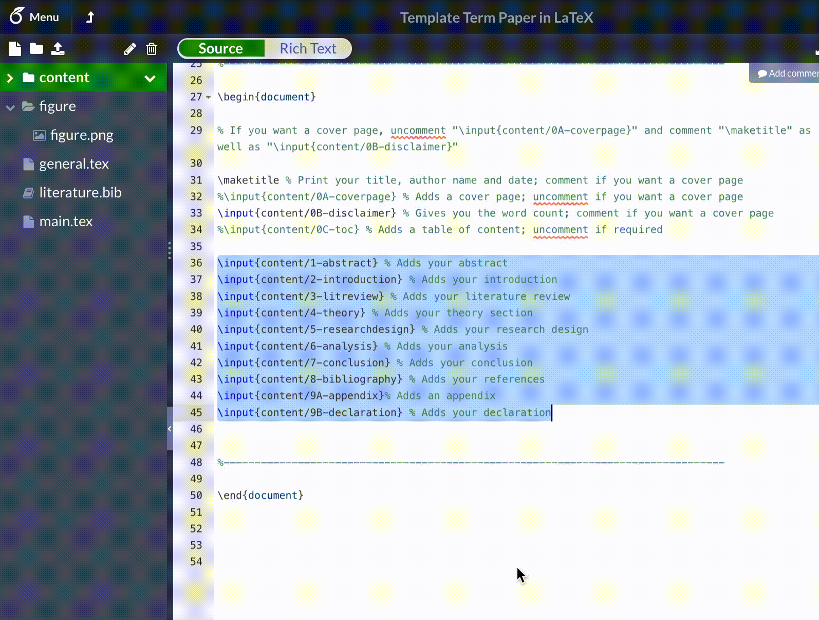Click the sidebar resize handle dots
Viewport: 819px width, 620px height.
[x=170, y=250]
